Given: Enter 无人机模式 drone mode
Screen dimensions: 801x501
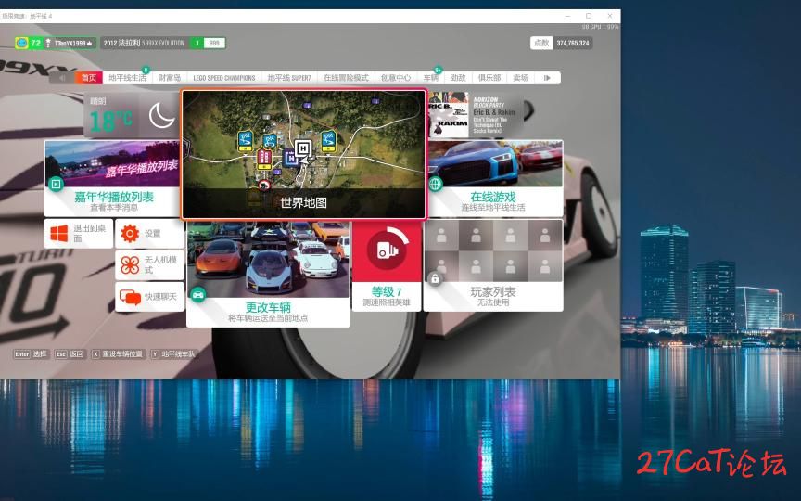Looking at the screenshot, I should [x=149, y=264].
